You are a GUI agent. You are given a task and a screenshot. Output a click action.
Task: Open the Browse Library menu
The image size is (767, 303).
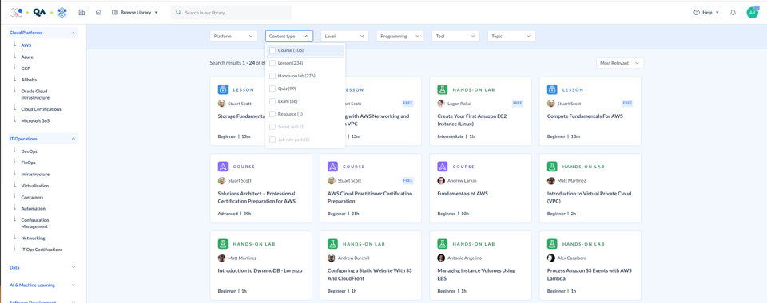click(x=134, y=12)
